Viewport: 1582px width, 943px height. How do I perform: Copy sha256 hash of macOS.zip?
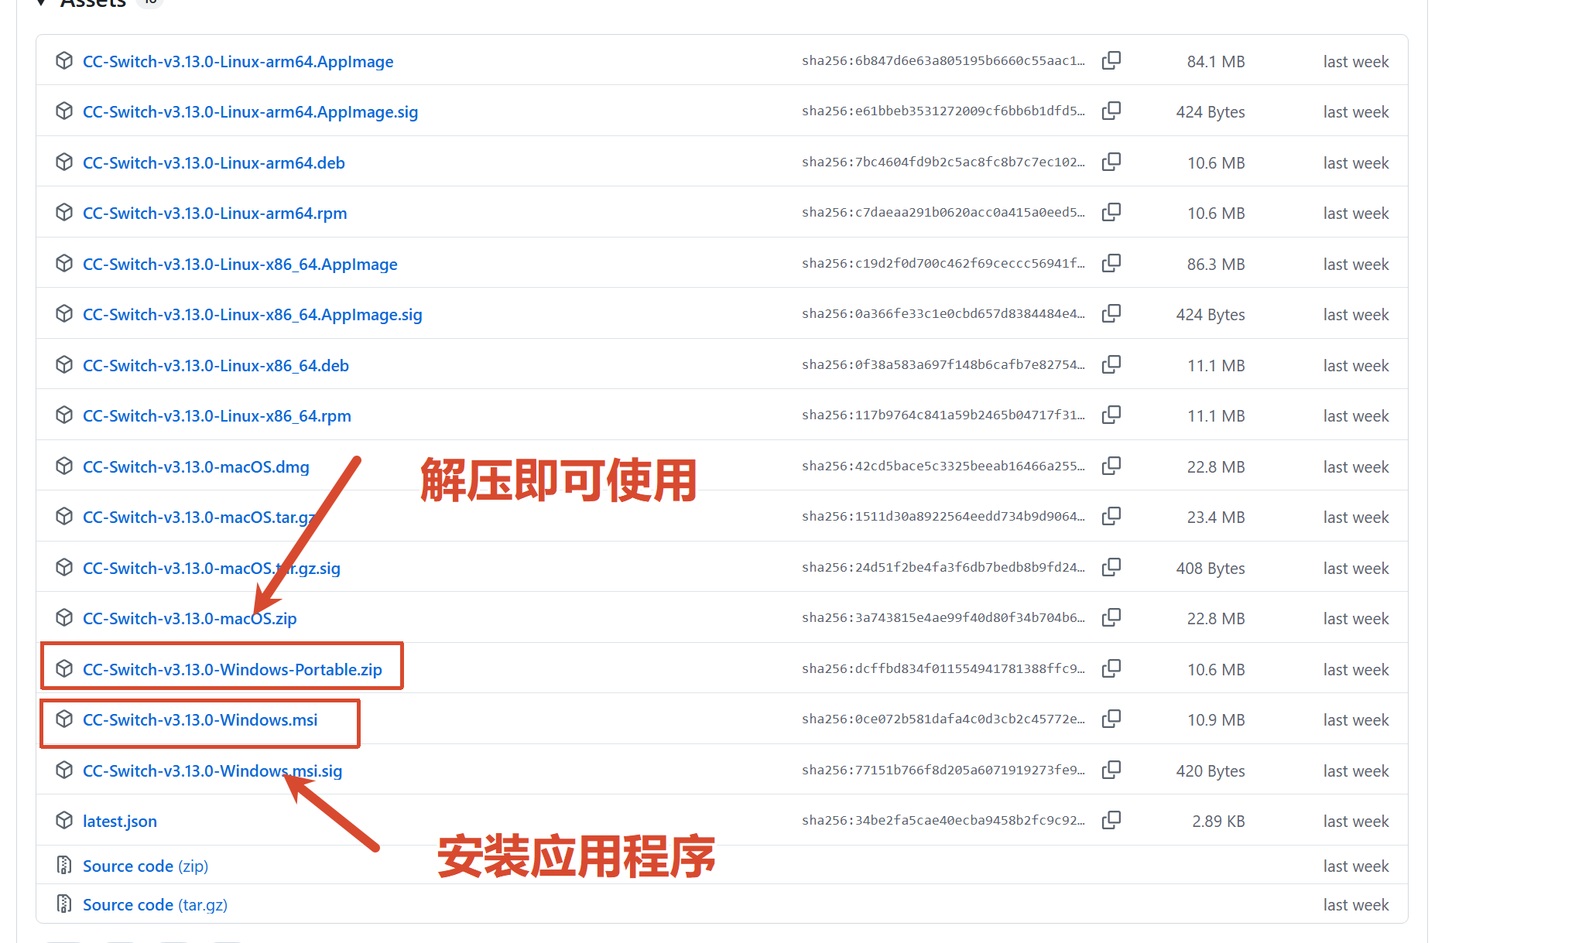point(1111,617)
